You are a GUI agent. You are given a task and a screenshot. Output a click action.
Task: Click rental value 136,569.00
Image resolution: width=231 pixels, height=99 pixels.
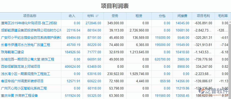pyautogui.click(x=141, y=38)
